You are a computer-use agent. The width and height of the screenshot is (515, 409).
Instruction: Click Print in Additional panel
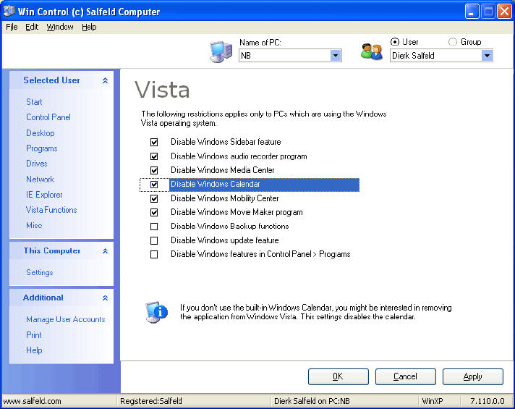(34, 335)
